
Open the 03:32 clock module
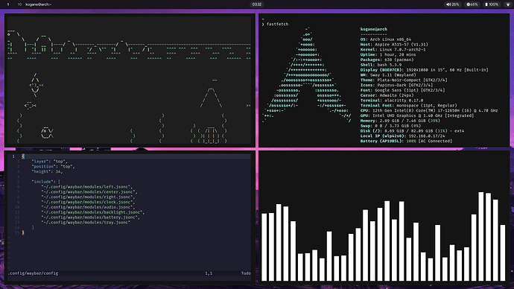(x=257, y=4)
